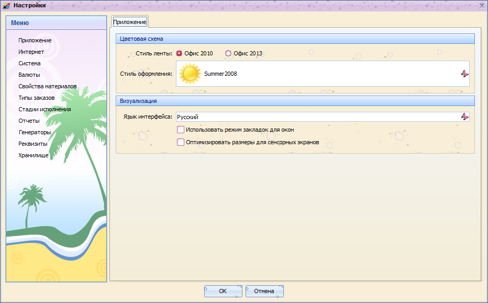Close the Настройки window

pyautogui.click(x=482, y=6)
